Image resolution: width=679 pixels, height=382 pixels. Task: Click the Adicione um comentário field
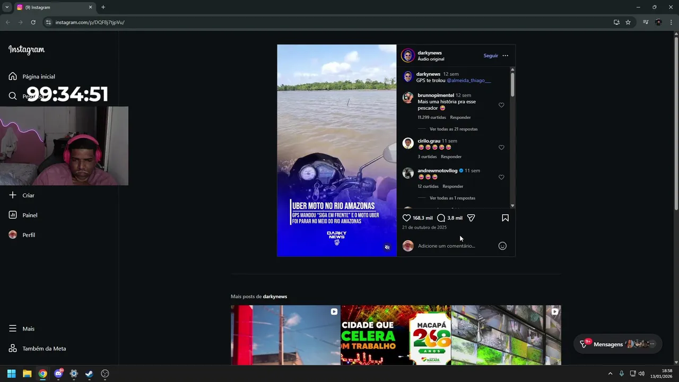456,246
